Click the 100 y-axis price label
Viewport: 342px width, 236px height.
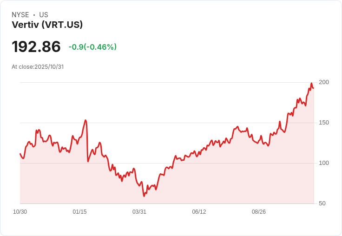tap(324, 163)
